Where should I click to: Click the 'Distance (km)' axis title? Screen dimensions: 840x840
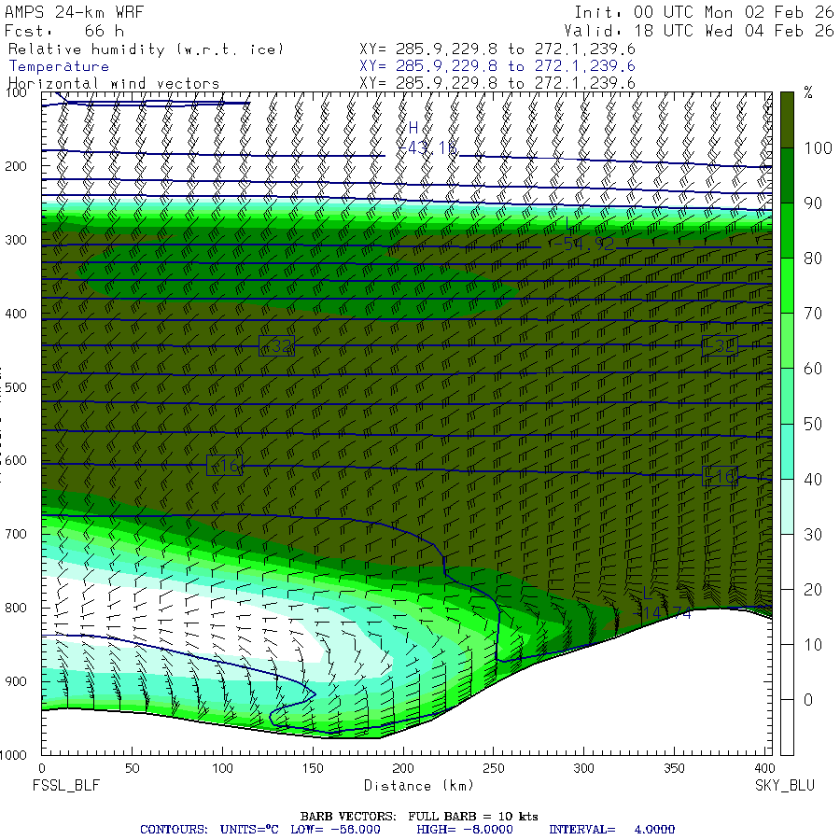pos(419,785)
